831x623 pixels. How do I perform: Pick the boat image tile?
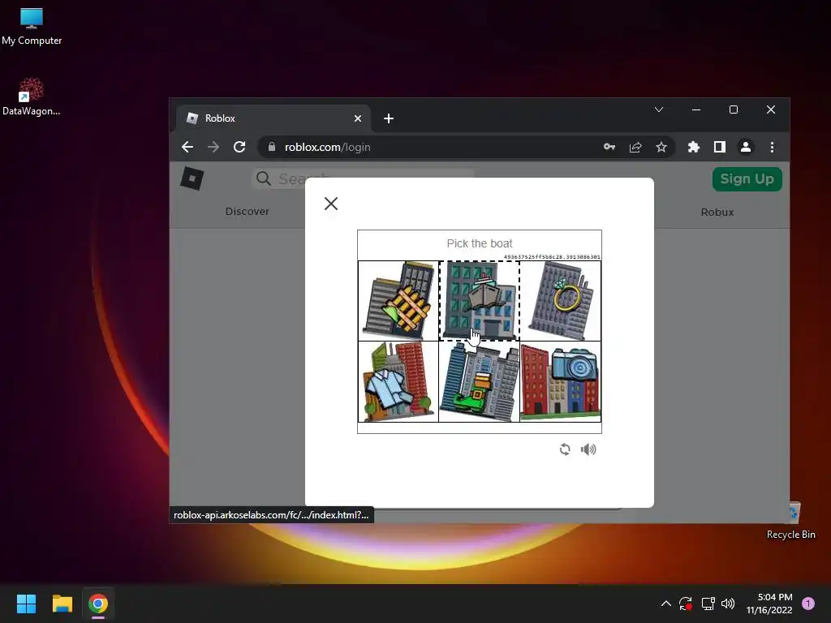479,300
